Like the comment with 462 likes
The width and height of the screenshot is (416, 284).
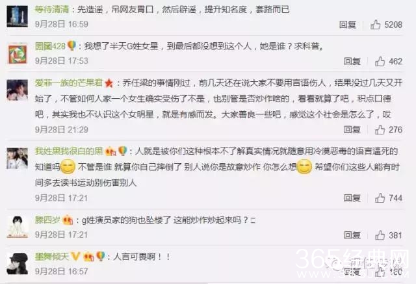click(x=380, y=61)
